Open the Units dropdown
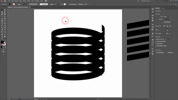 click(x=167, y=17)
